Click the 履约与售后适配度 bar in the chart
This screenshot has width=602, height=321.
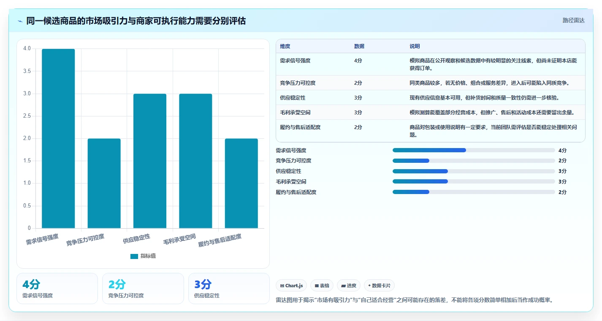(241, 183)
